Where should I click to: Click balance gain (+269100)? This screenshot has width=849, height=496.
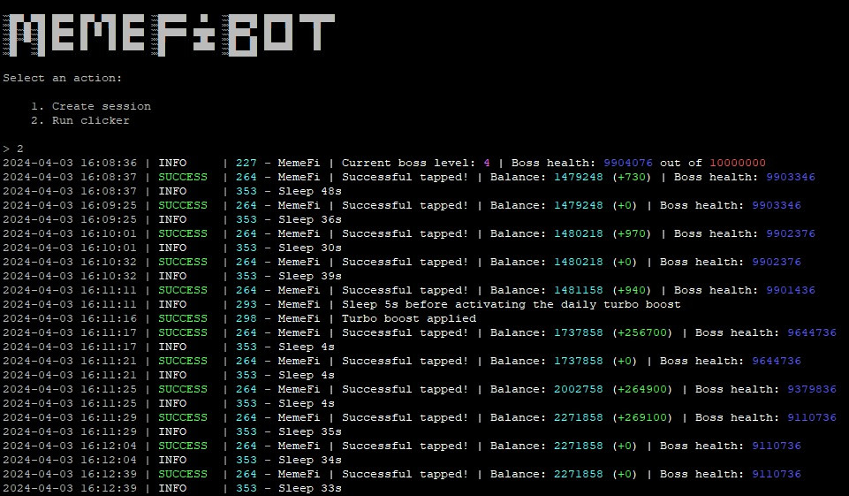click(x=642, y=417)
